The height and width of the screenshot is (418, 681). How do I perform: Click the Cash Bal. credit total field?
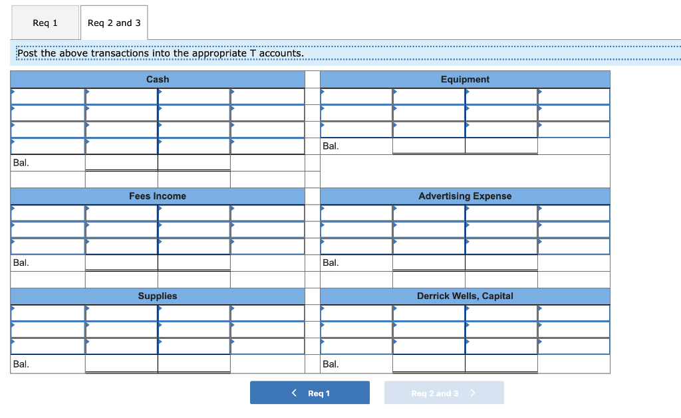(x=194, y=163)
